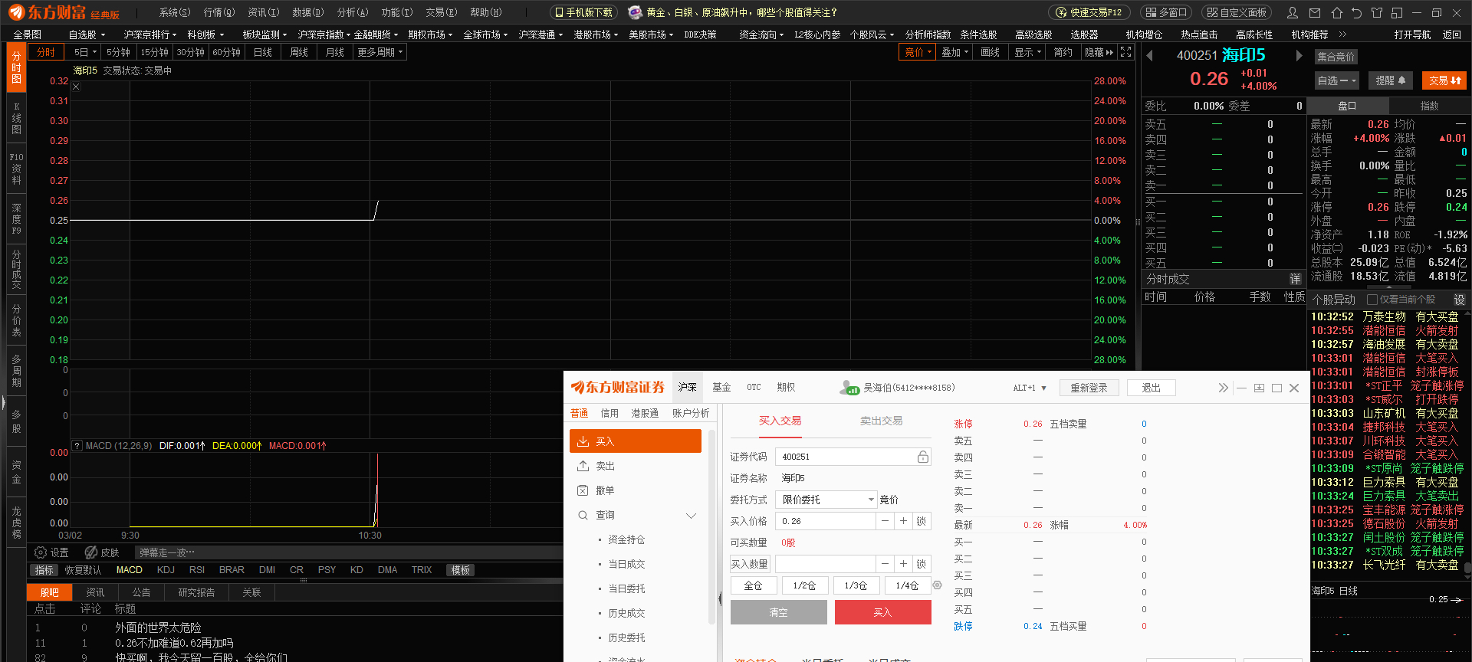Open the mail message icon in title bar
The width and height of the screenshot is (1472, 662).
click(1315, 12)
